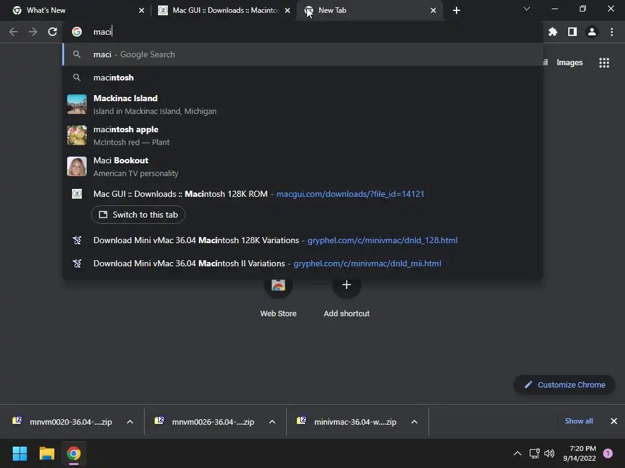Image resolution: width=625 pixels, height=468 pixels.
Task: Open Mini vMac Macintosh II Variations link
Action: 303,263
